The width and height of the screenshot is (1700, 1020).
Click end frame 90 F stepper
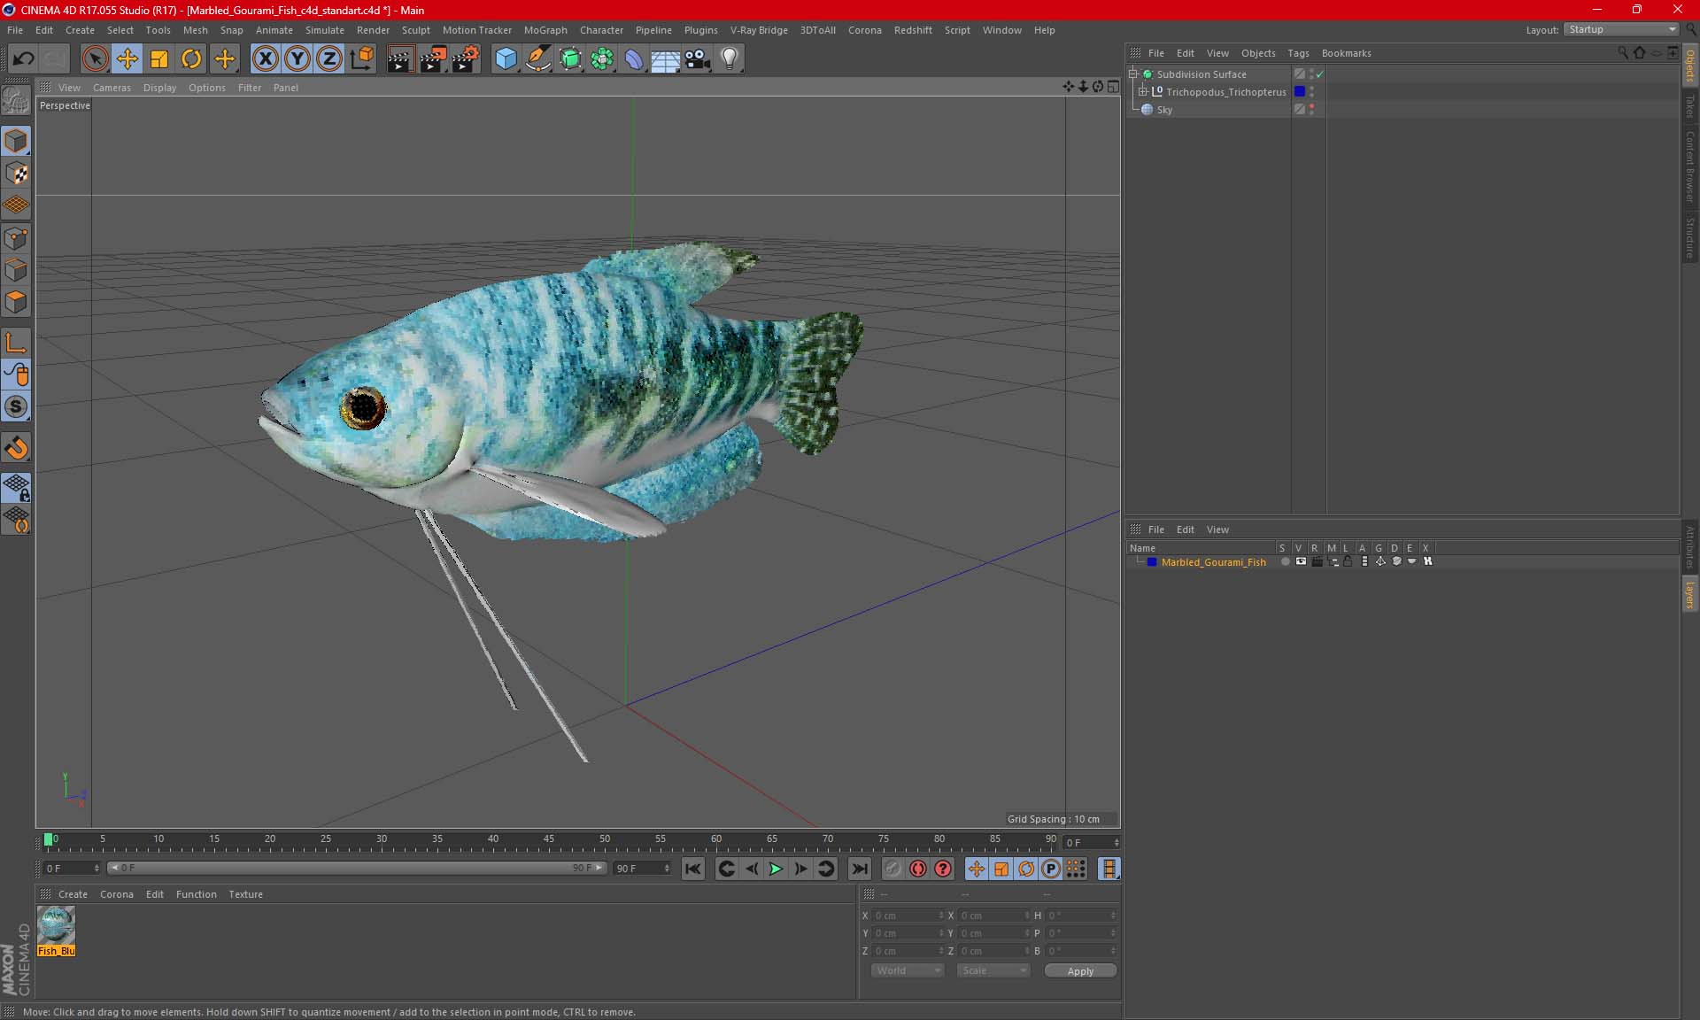(x=667, y=869)
